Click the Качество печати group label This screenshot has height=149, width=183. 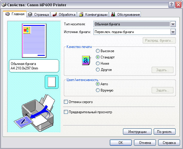point(79,47)
